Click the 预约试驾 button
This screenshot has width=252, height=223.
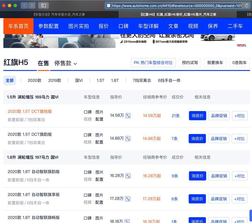point(190,63)
